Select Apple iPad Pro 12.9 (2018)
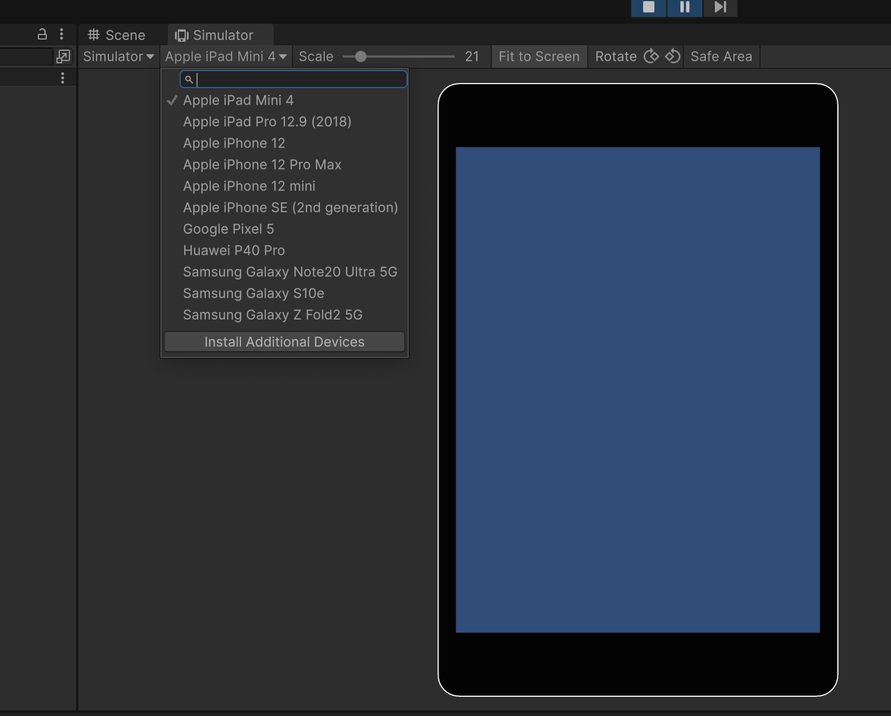 (x=285, y=122)
